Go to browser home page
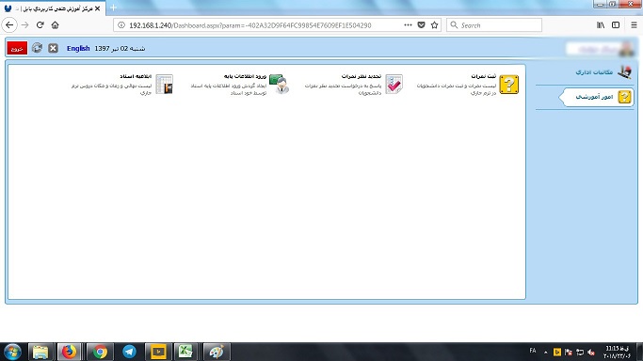Image resolution: width=643 pixels, height=361 pixels. [55, 25]
